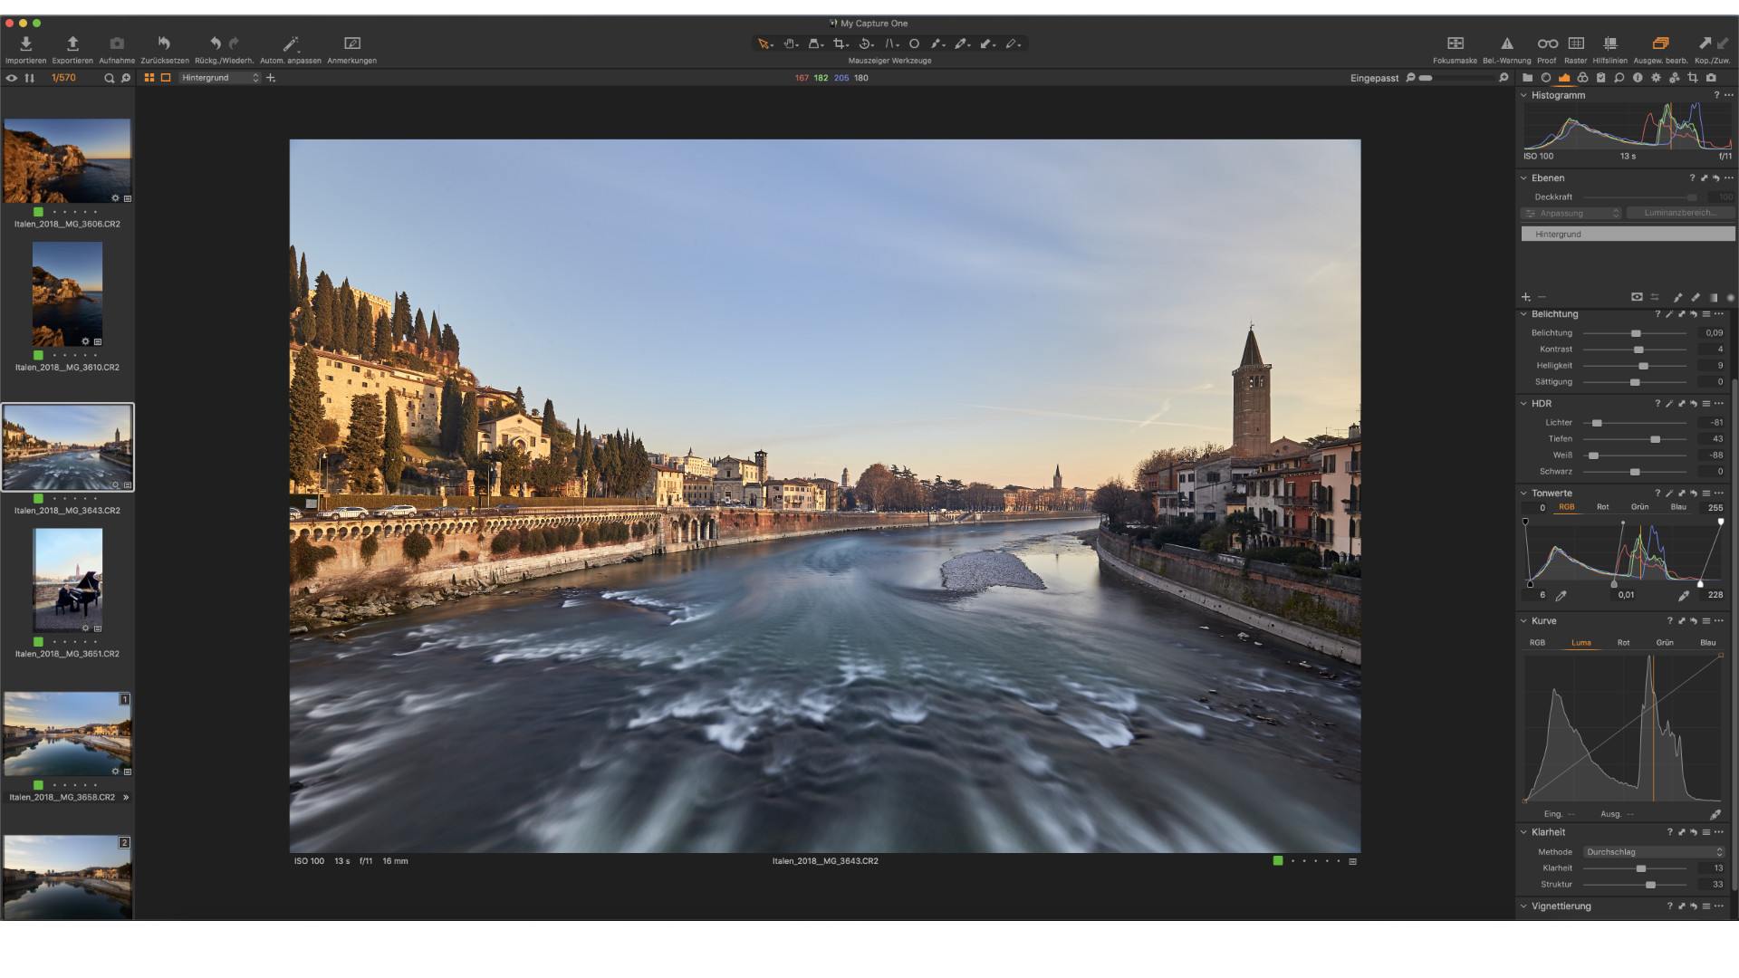
Task: Click Autom. anpassen button
Action: click(x=290, y=43)
